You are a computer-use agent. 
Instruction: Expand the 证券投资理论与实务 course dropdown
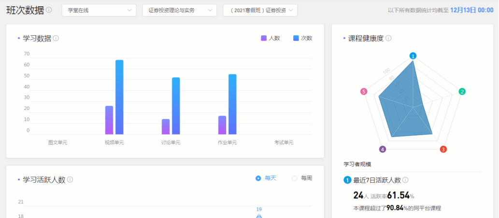[179, 10]
